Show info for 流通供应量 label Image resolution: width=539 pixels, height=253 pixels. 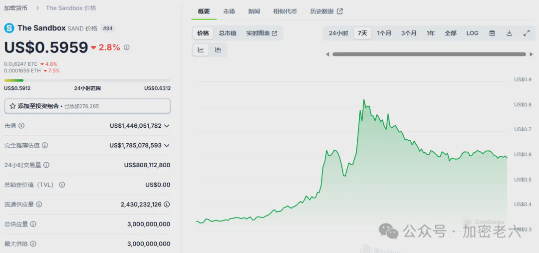click(39, 204)
